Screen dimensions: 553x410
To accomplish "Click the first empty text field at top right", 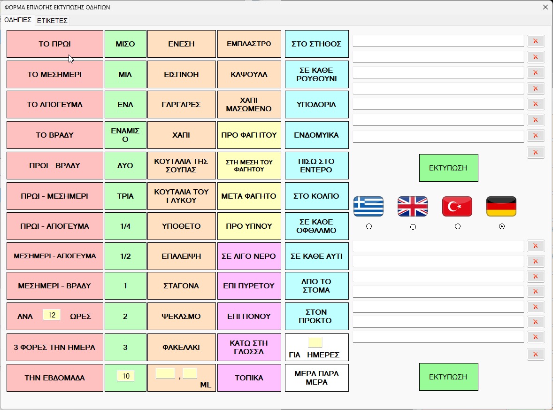I will (438, 41).
